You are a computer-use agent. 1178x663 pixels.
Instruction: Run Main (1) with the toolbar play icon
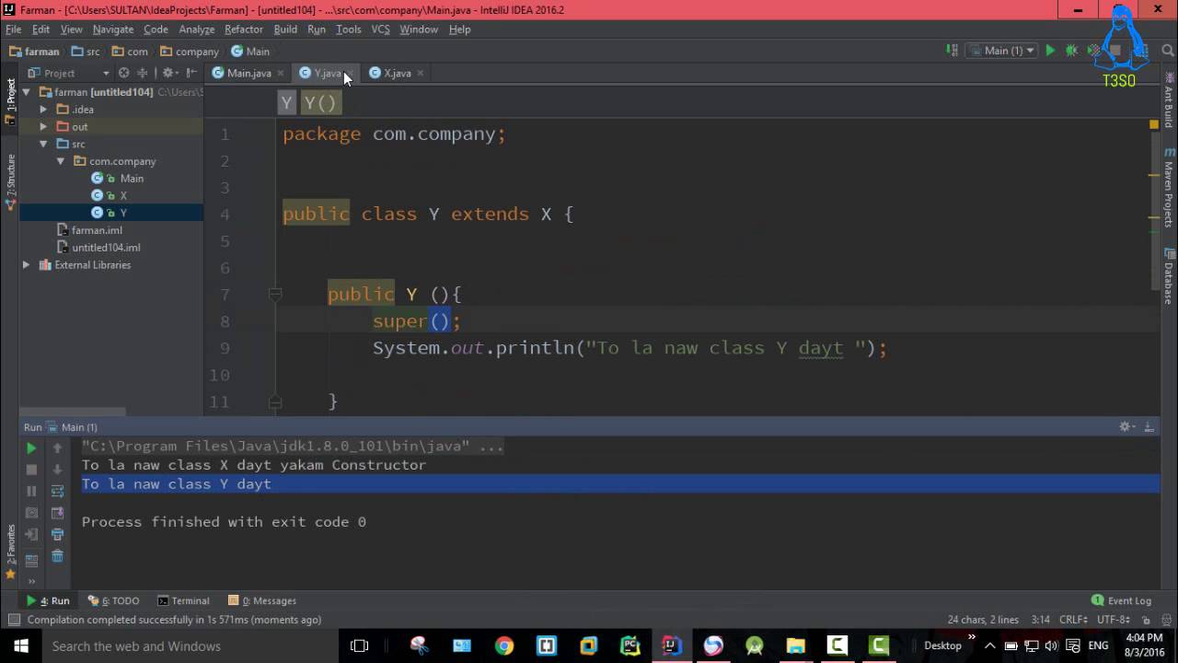point(1050,51)
